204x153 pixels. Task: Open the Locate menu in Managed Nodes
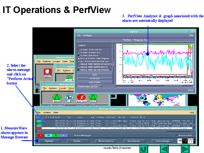pos(56,61)
